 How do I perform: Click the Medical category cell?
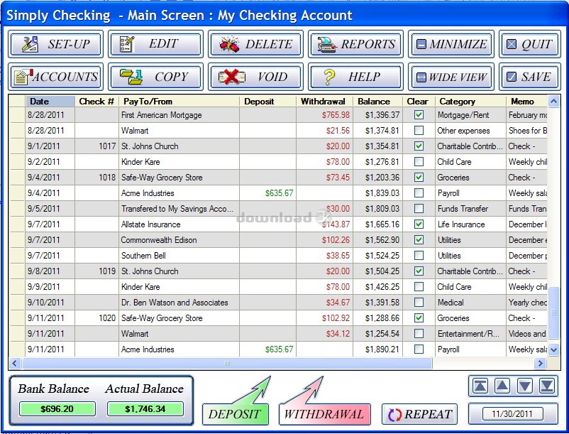470,302
